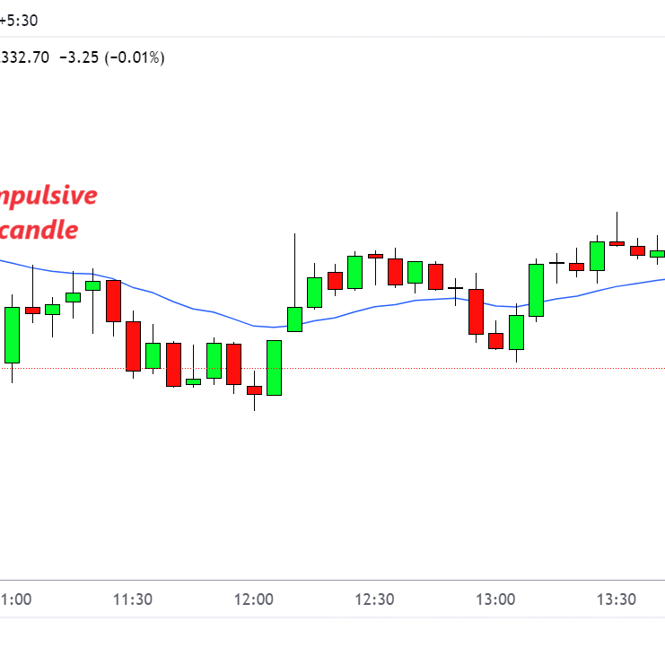Screen dimensions: 665x665
Task: Select the red candle with wick at 13:30
Action: point(617,242)
